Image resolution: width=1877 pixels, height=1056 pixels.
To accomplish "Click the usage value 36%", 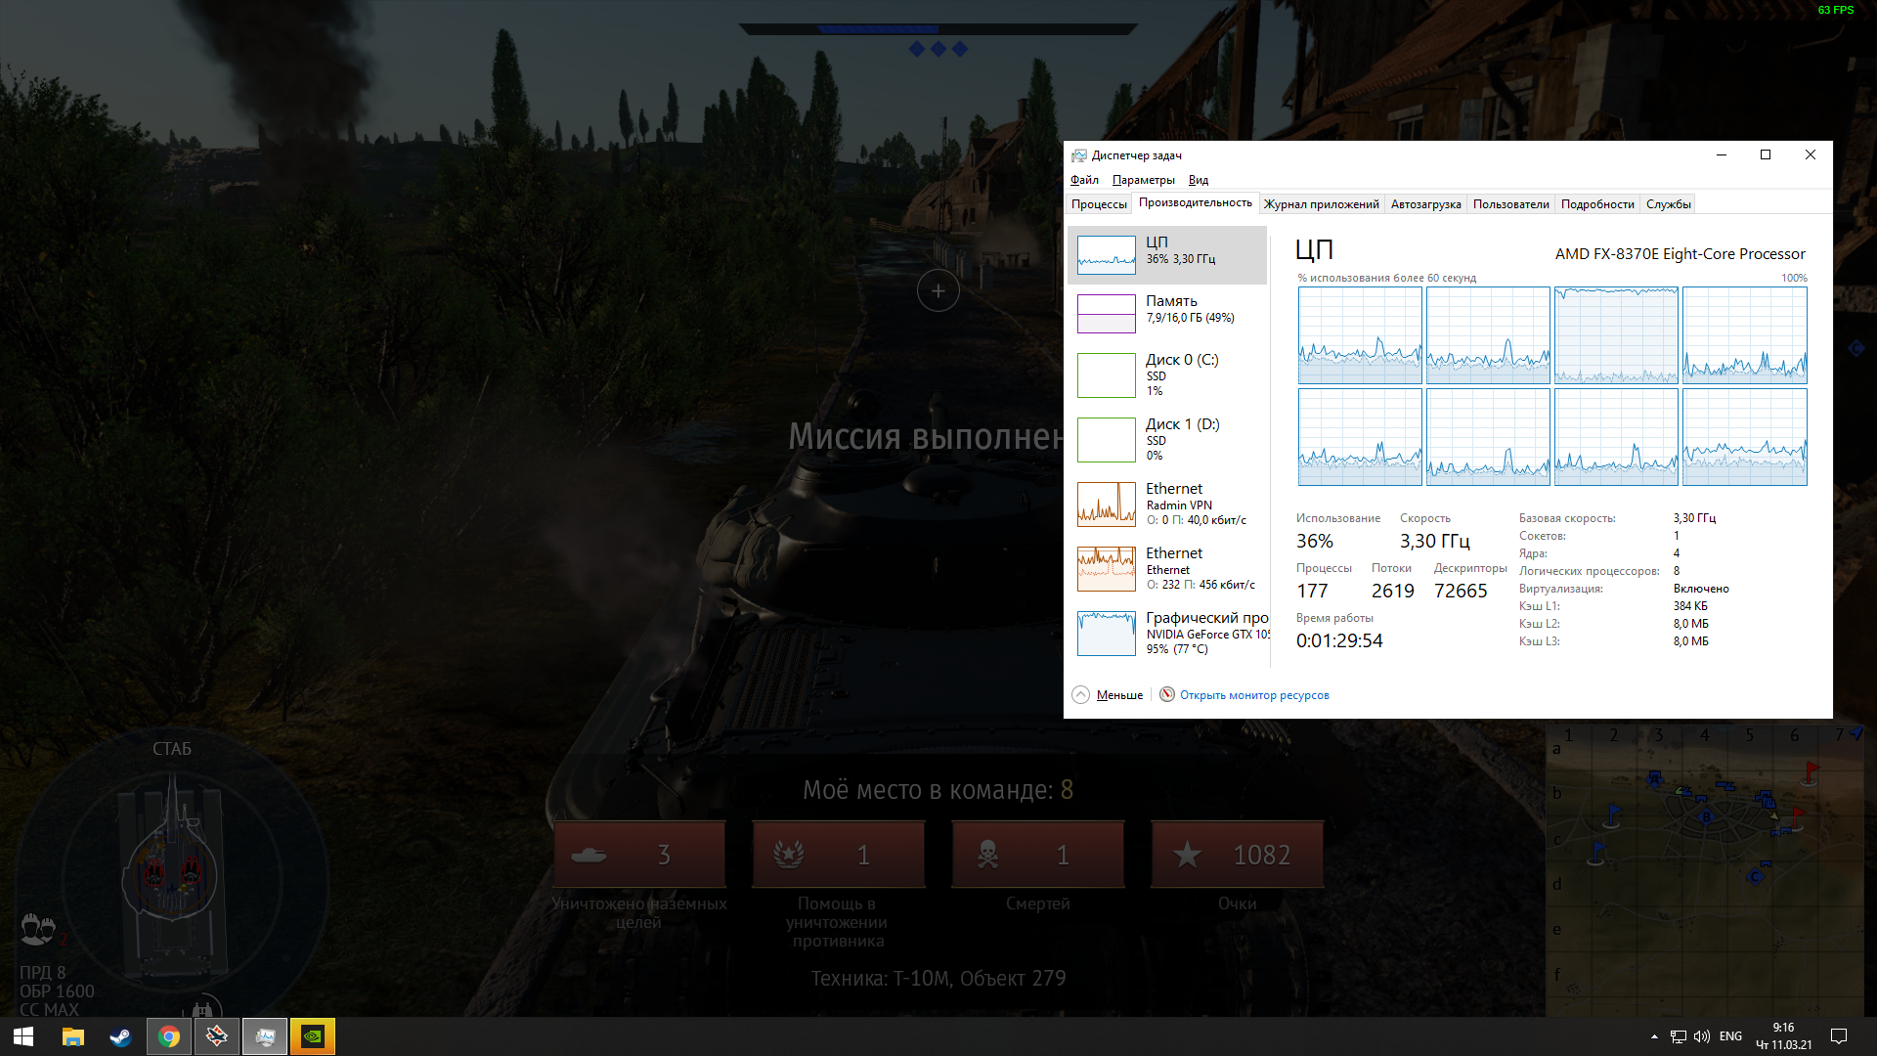I will (1315, 541).
